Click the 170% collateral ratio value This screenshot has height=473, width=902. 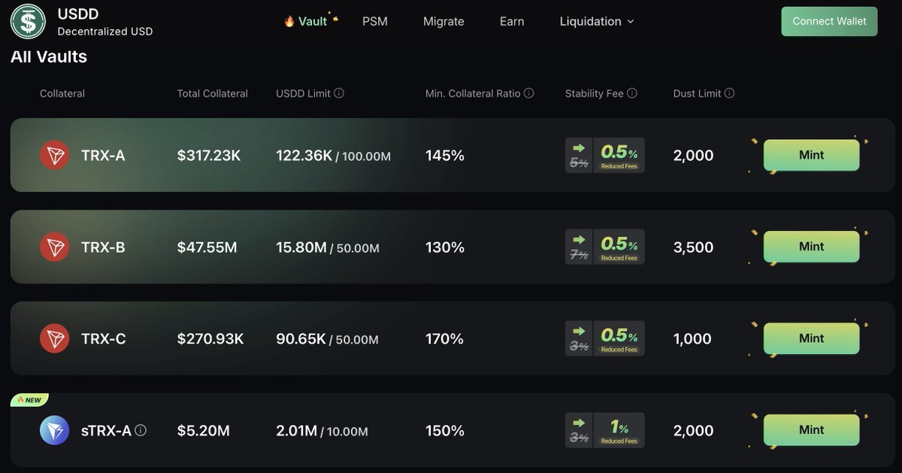[x=445, y=339]
